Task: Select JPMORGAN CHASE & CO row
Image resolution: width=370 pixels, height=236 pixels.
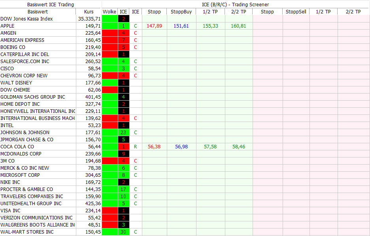Action: coord(27,139)
